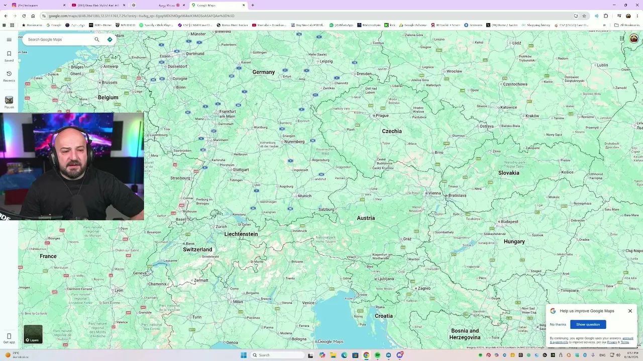Close the Help us improve popup
Screen dimensions: 643x361
coord(630,311)
